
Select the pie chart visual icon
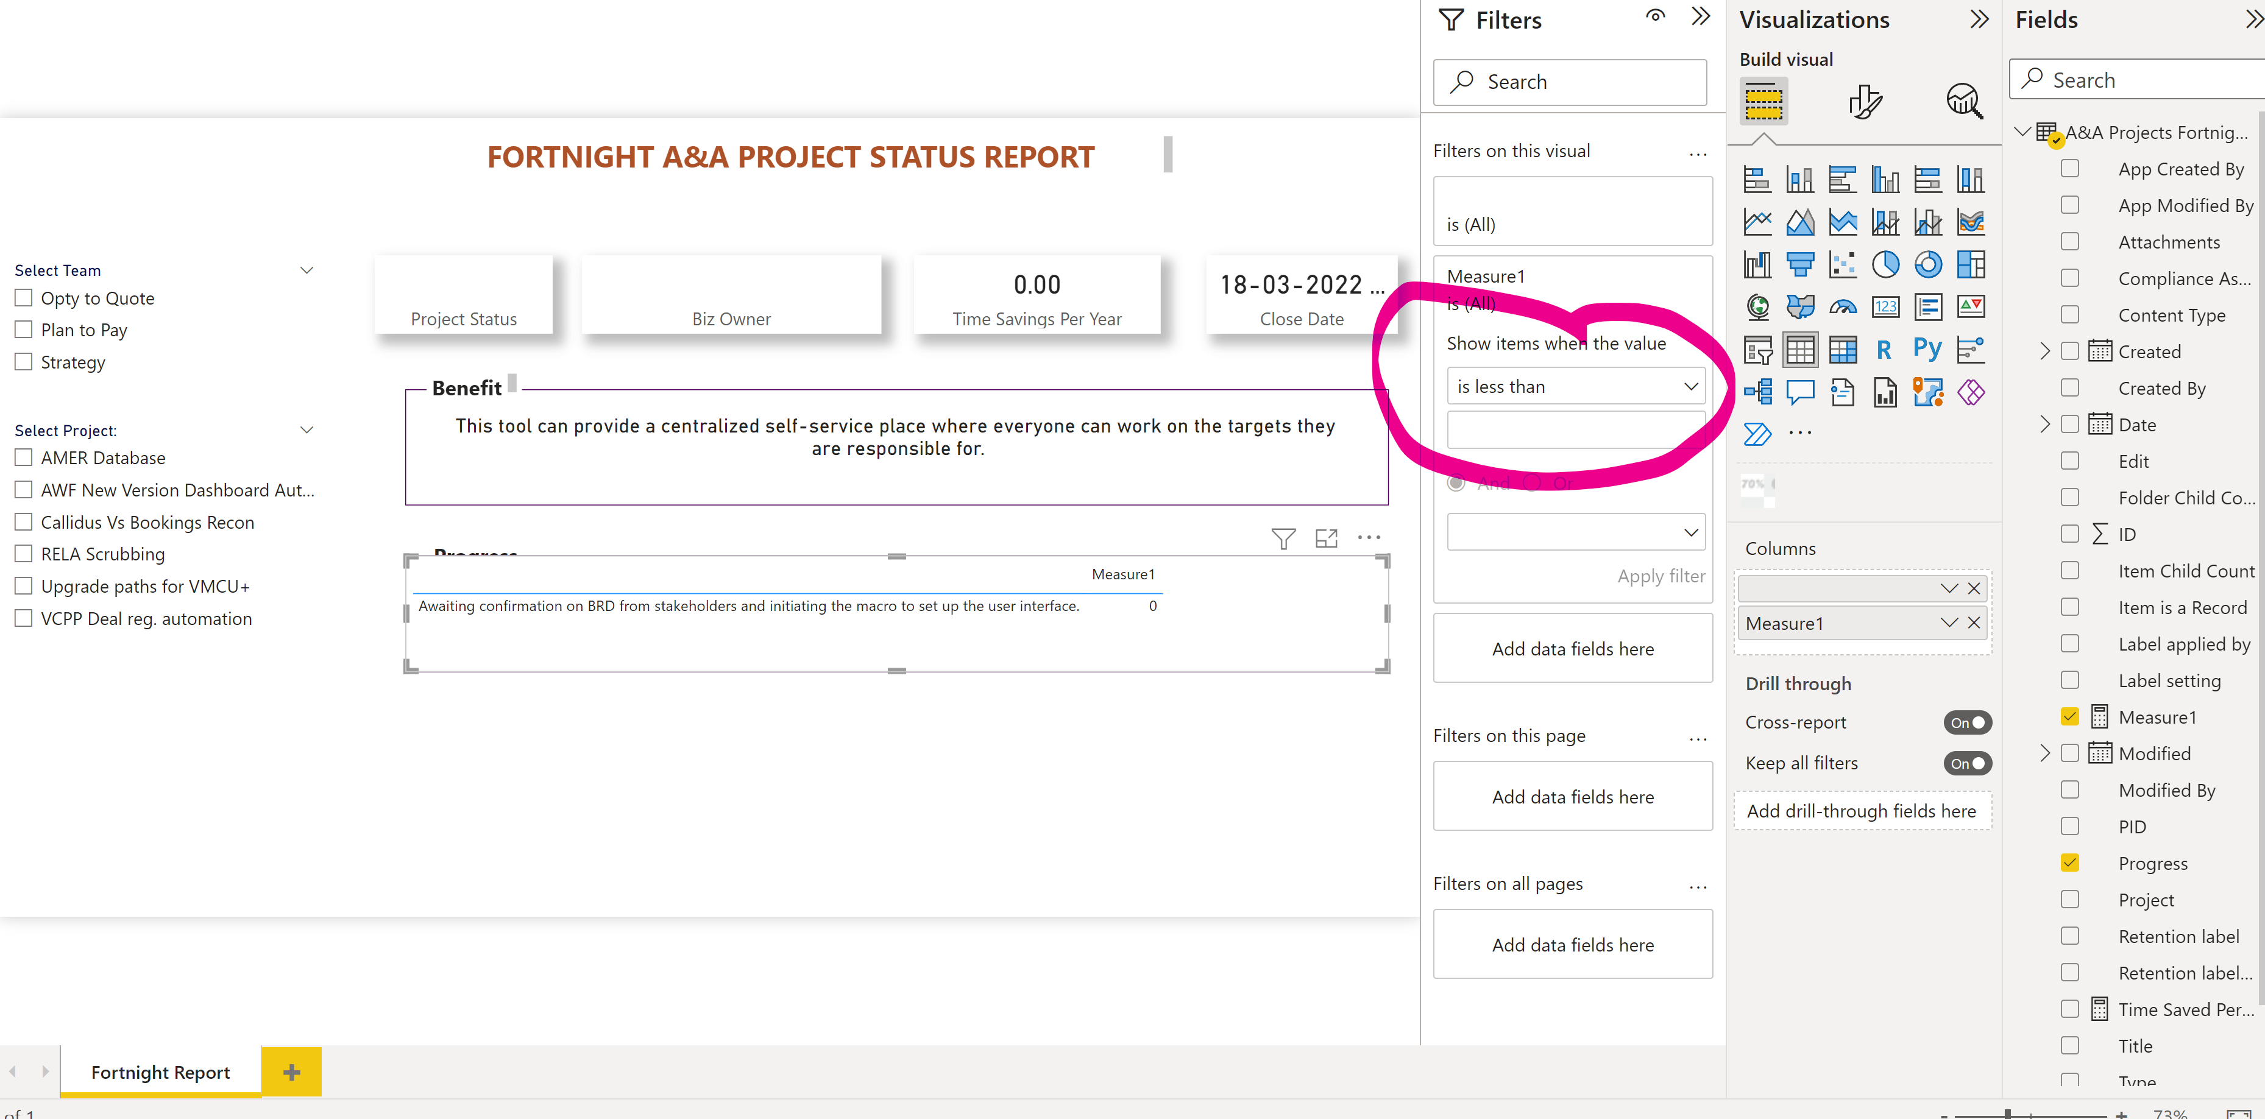[x=1885, y=264]
